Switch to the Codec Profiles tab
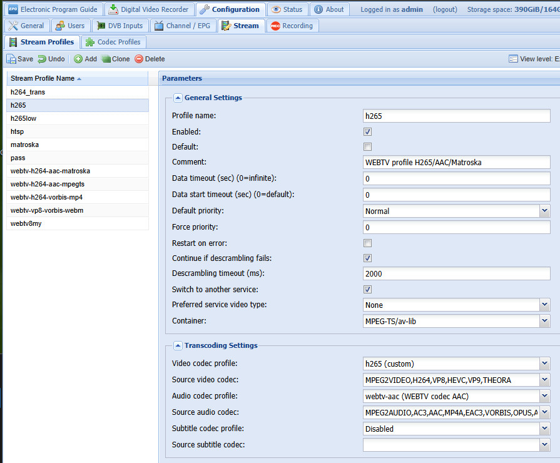 (x=113, y=42)
